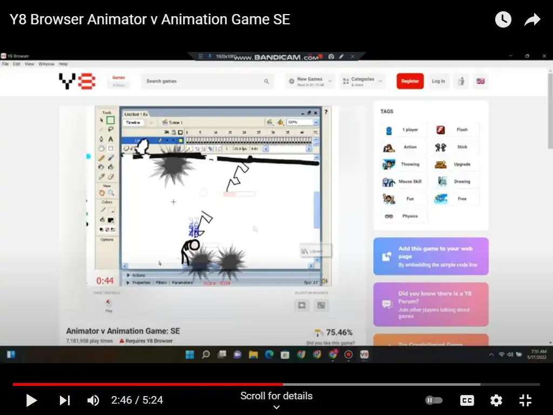Screen dimensions: 553x415
Task: Open the Edit menu in Y8 Browser
Action: coord(17,64)
